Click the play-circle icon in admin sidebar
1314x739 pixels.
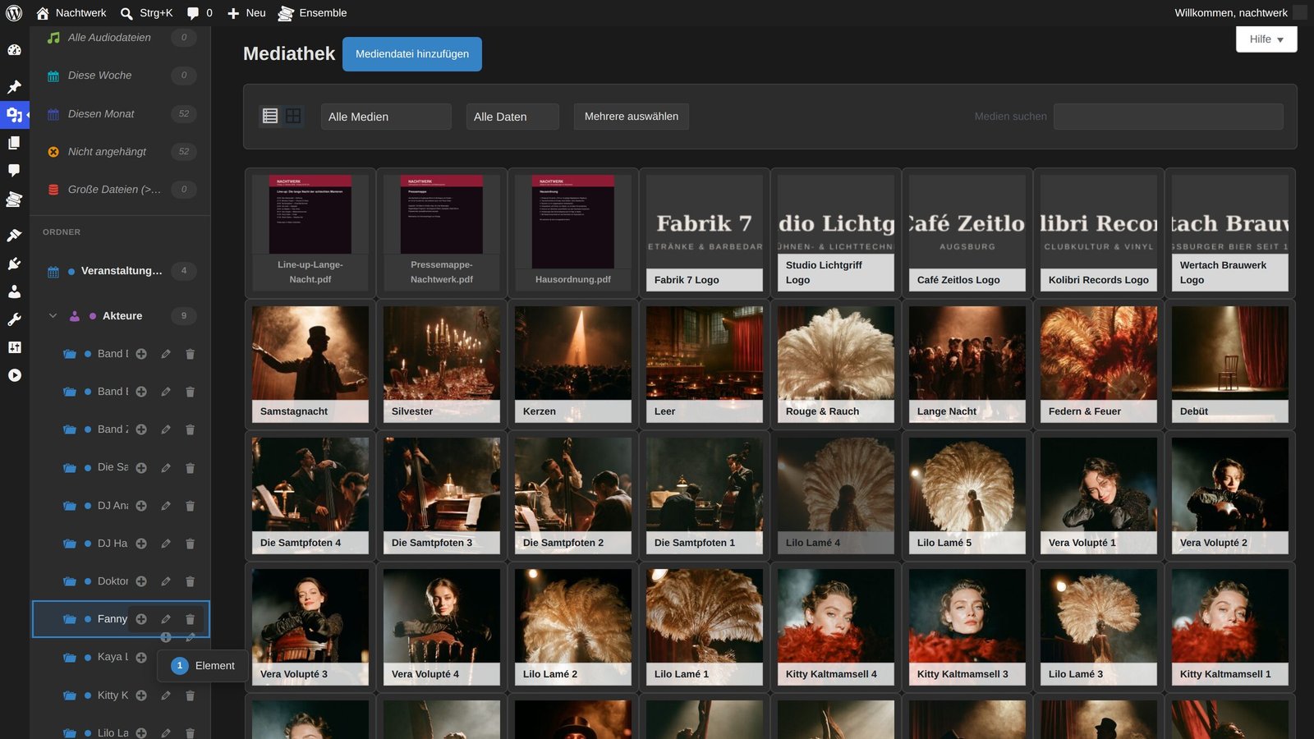(x=14, y=375)
